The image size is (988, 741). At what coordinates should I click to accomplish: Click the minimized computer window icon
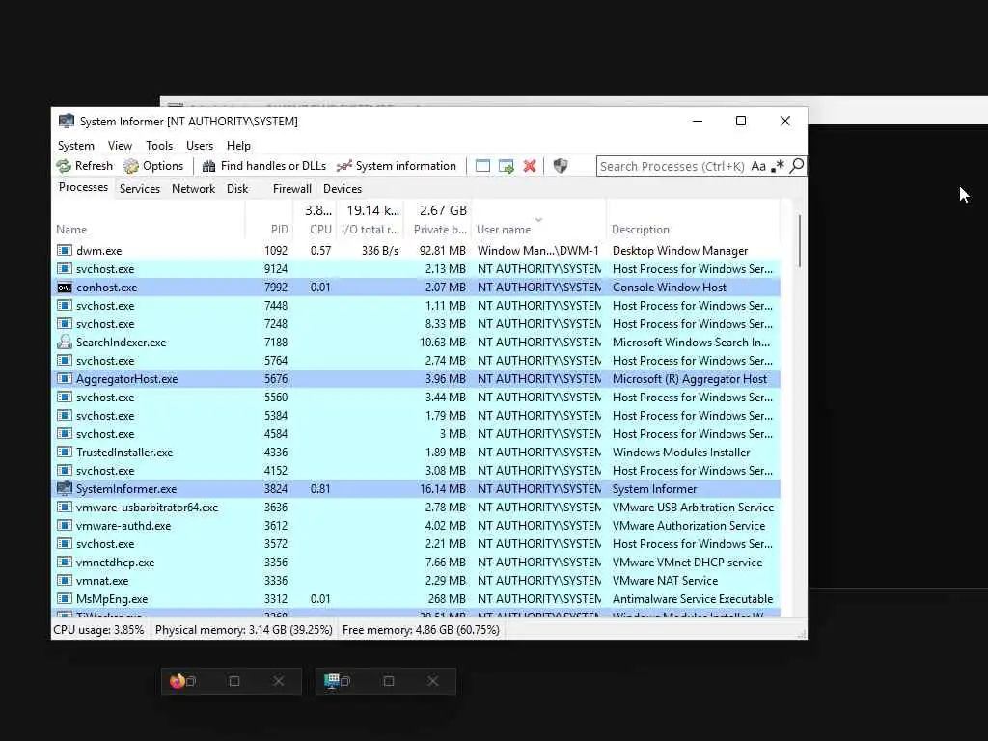click(x=332, y=681)
